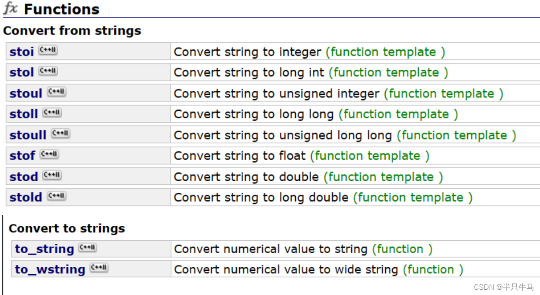
Task: Click the C++11 badge beside stof
Action: tap(49, 154)
